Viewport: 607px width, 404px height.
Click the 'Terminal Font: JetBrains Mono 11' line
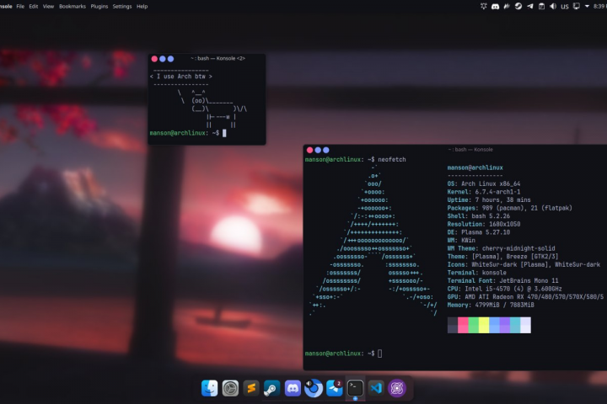pos(502,280)
